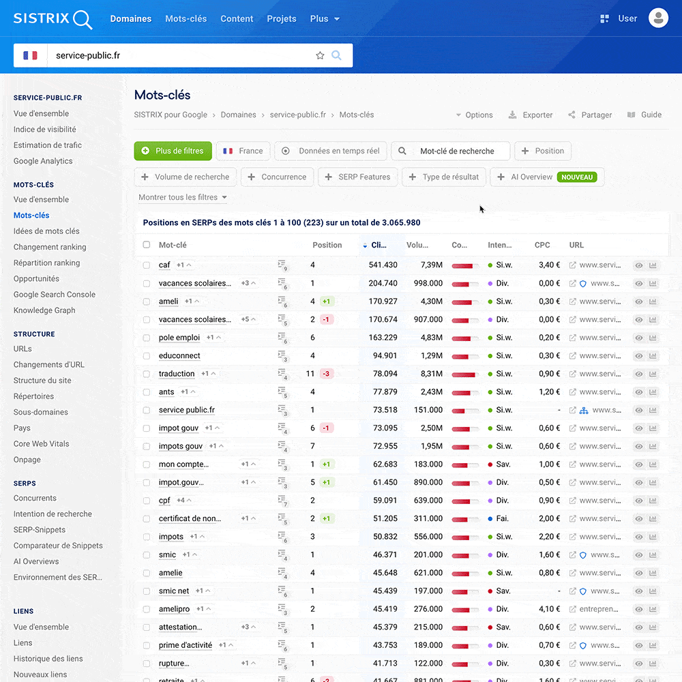
Task: Click the magnifier search icon in search bar
Action: click(336, 56)
